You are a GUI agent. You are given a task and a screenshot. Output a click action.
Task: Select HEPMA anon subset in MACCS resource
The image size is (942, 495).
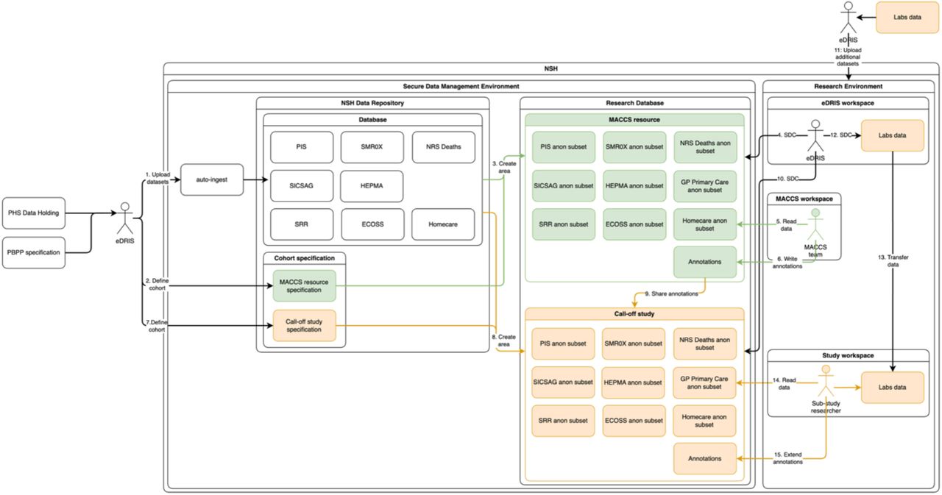pos(634,185)
